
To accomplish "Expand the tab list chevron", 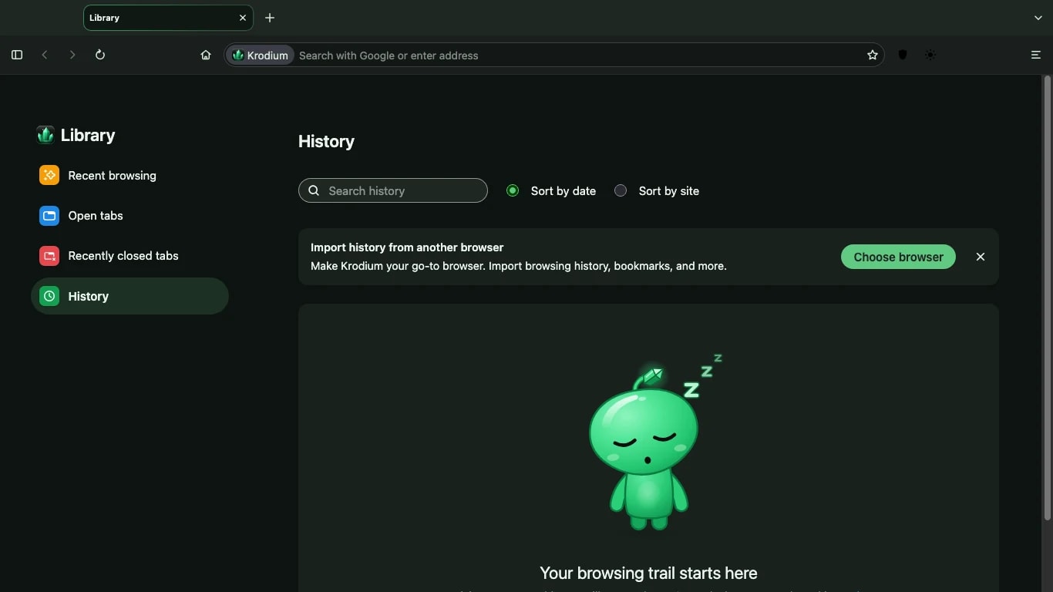I will click(1038, 18).
